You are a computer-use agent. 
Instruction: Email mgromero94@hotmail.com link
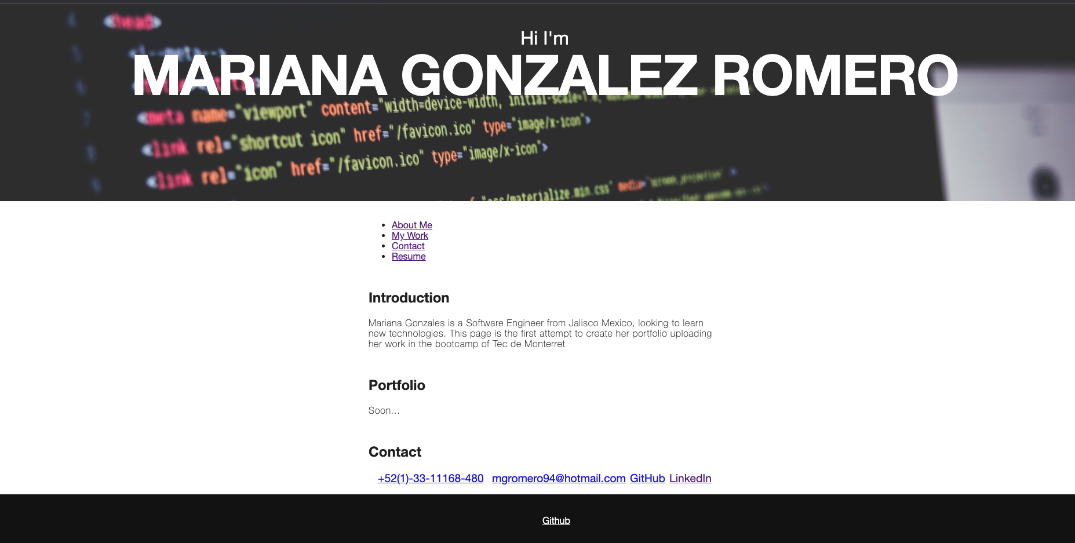coord(559,478)
